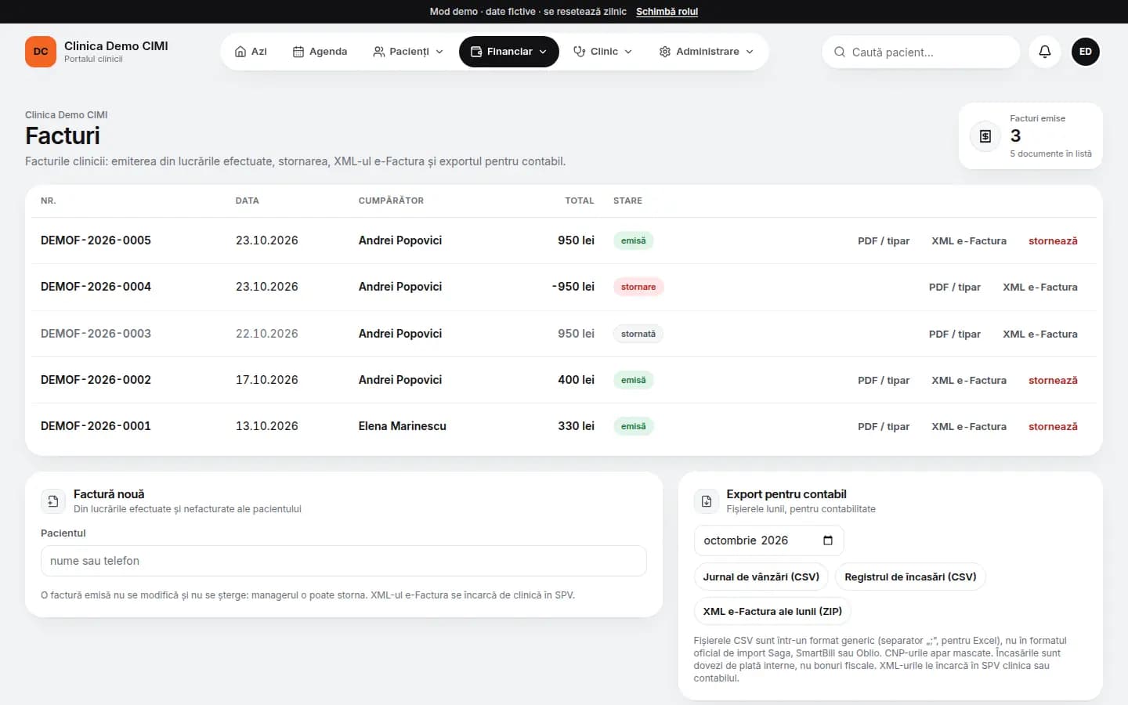The height and width of the screenshot is (705, 1128).
Task: Download Jurnal de vânzări (CSV)
Action: (x=761, y=577)
